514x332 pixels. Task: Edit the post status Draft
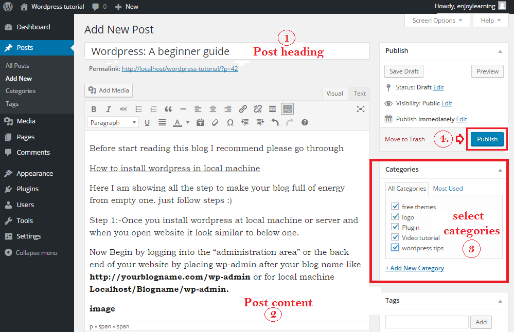click(438, 87)
